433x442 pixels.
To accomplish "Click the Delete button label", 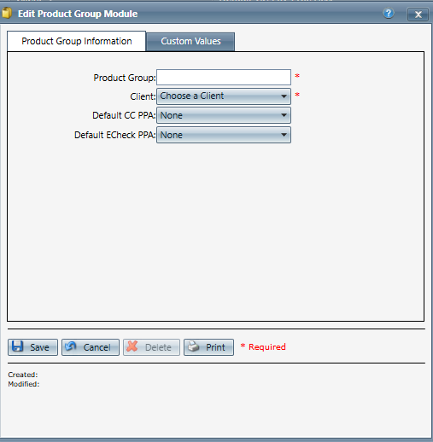I will [158, 347].
